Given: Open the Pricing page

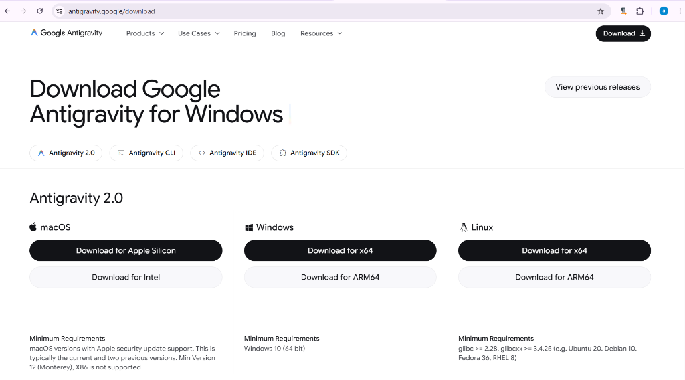Looking at the screenshot, I should tap(245, 33).
